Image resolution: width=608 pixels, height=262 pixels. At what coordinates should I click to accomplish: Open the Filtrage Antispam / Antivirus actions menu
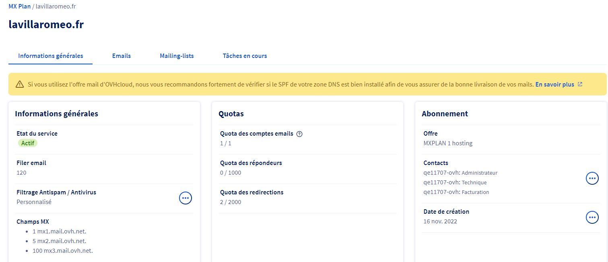pos(185,198)
